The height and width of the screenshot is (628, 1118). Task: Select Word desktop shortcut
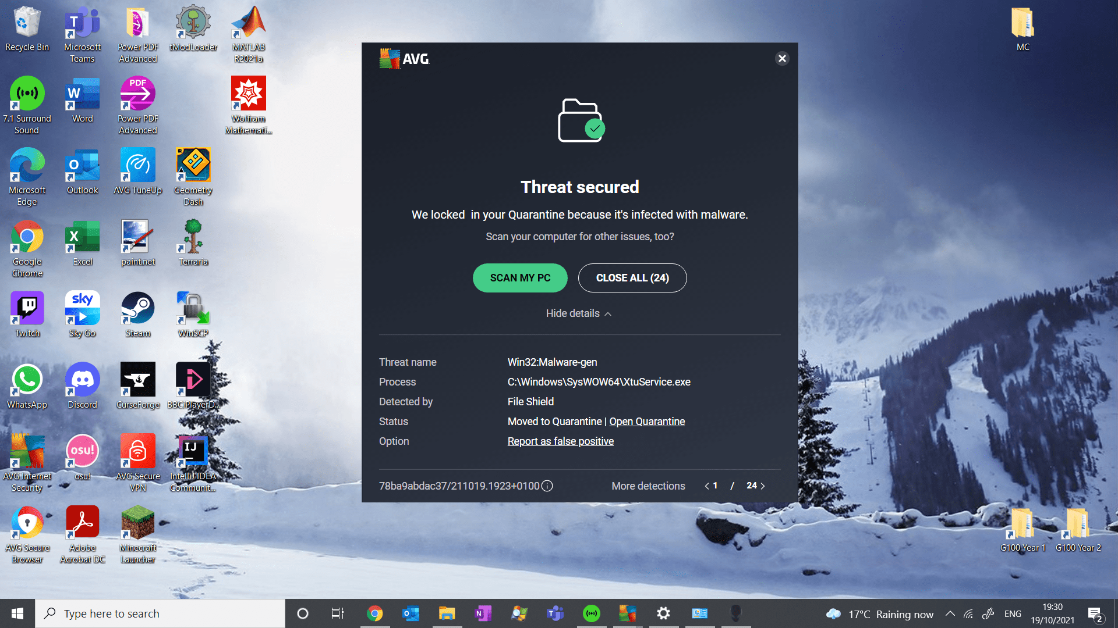click(82, 100)
